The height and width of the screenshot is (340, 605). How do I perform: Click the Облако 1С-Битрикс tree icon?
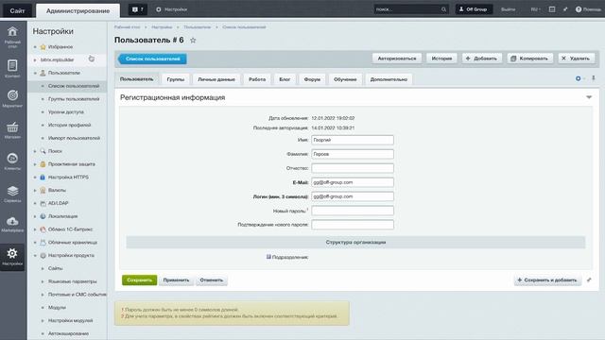click(43, 229)
